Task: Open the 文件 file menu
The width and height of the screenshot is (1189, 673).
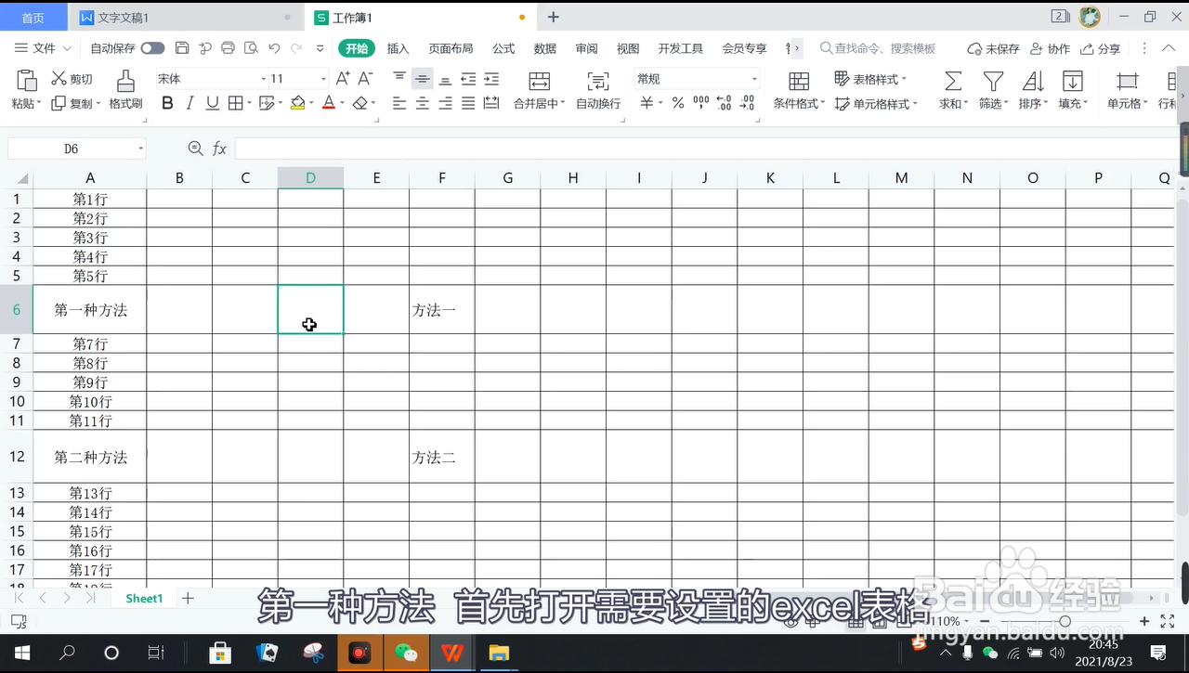Action: [x=43, y=48]
